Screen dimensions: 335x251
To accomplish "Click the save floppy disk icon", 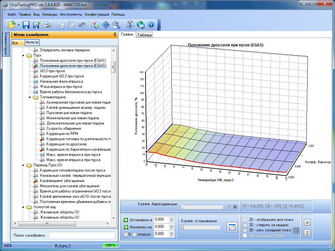I will pyautogui.click(x=26, y=25).
